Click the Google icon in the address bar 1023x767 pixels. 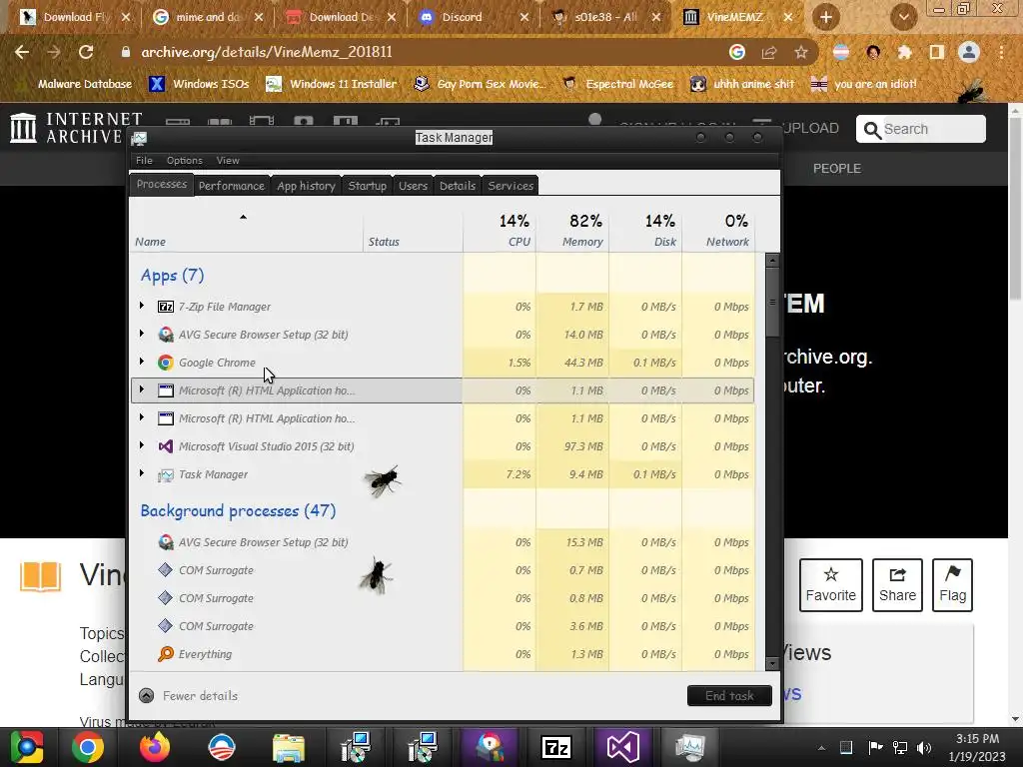[737, 52]
